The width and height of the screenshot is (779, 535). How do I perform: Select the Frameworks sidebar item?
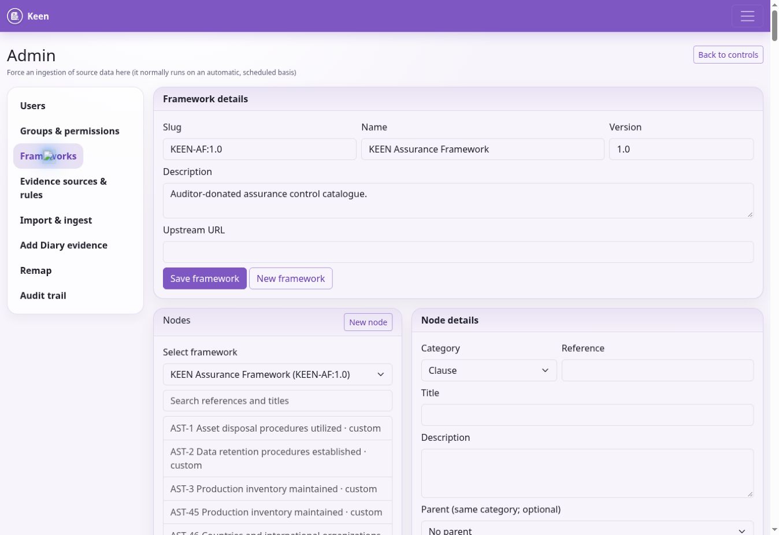pos(49,156)
